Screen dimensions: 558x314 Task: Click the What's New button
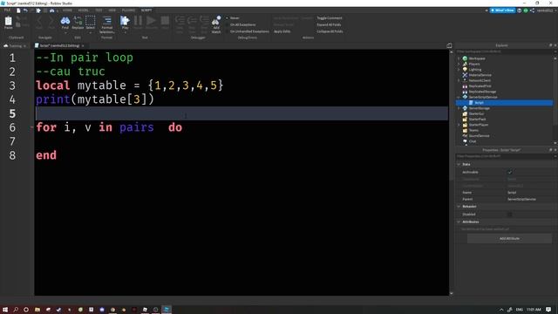[x=502, y=10]
